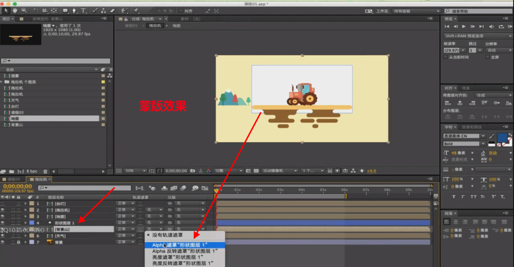Open 效果和预设 panel tab

[x=471, y=127]
